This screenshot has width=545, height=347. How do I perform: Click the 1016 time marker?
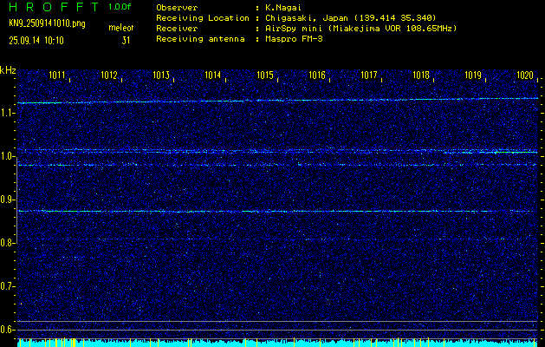[x=317, y=75]
